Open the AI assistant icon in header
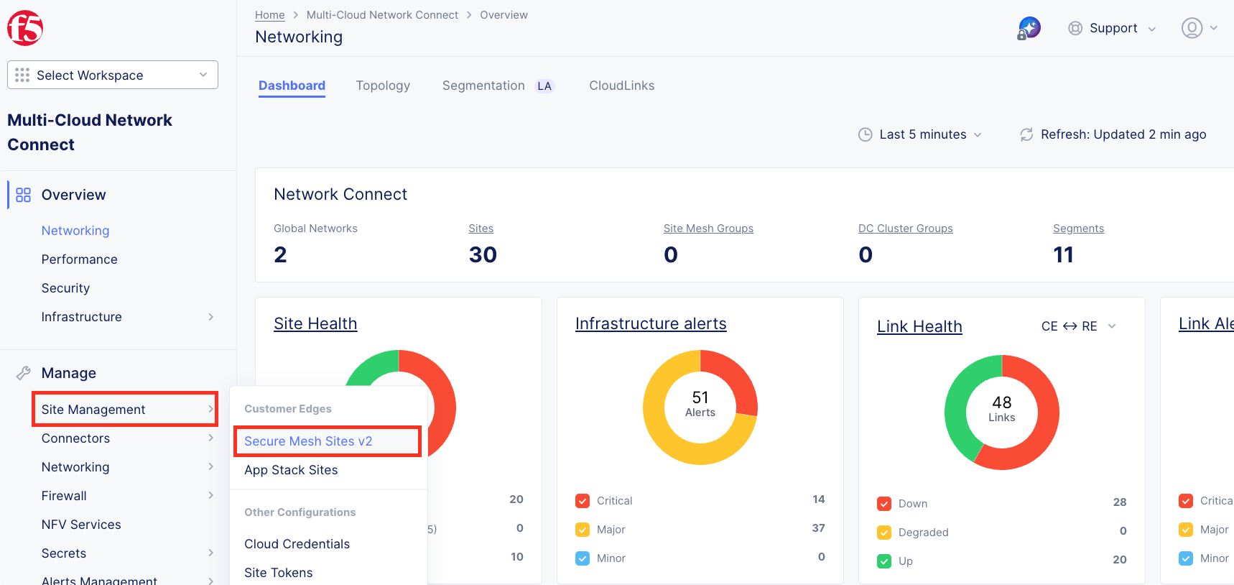This screenshot has height=585, width=1234. click(x=1029, y=28)
